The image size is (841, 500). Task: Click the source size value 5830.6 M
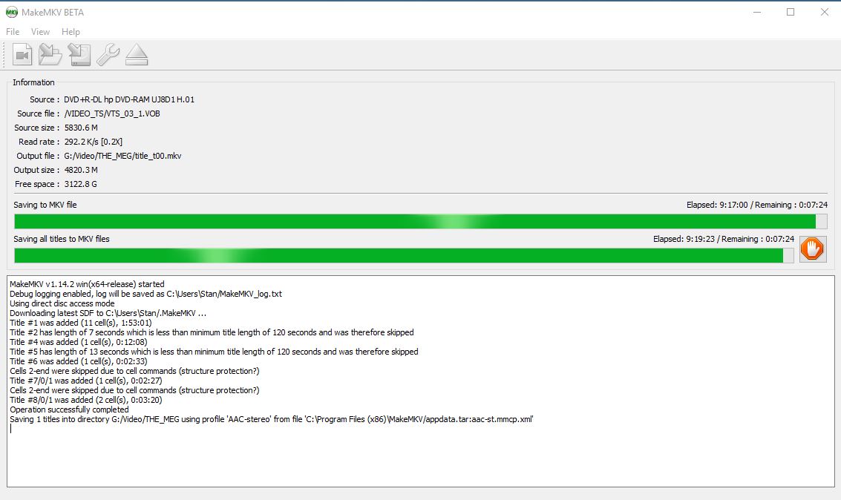coord(81,128)
